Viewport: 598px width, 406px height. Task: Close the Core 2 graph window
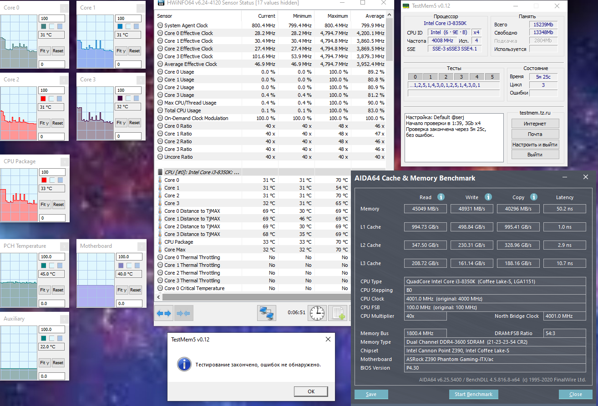(x=65, y=80)
